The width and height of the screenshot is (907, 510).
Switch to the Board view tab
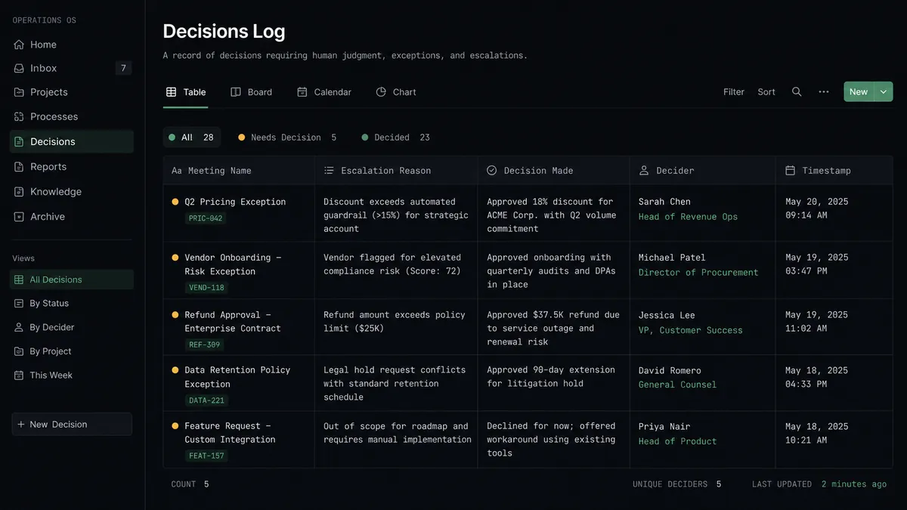(x=251, y=92)
